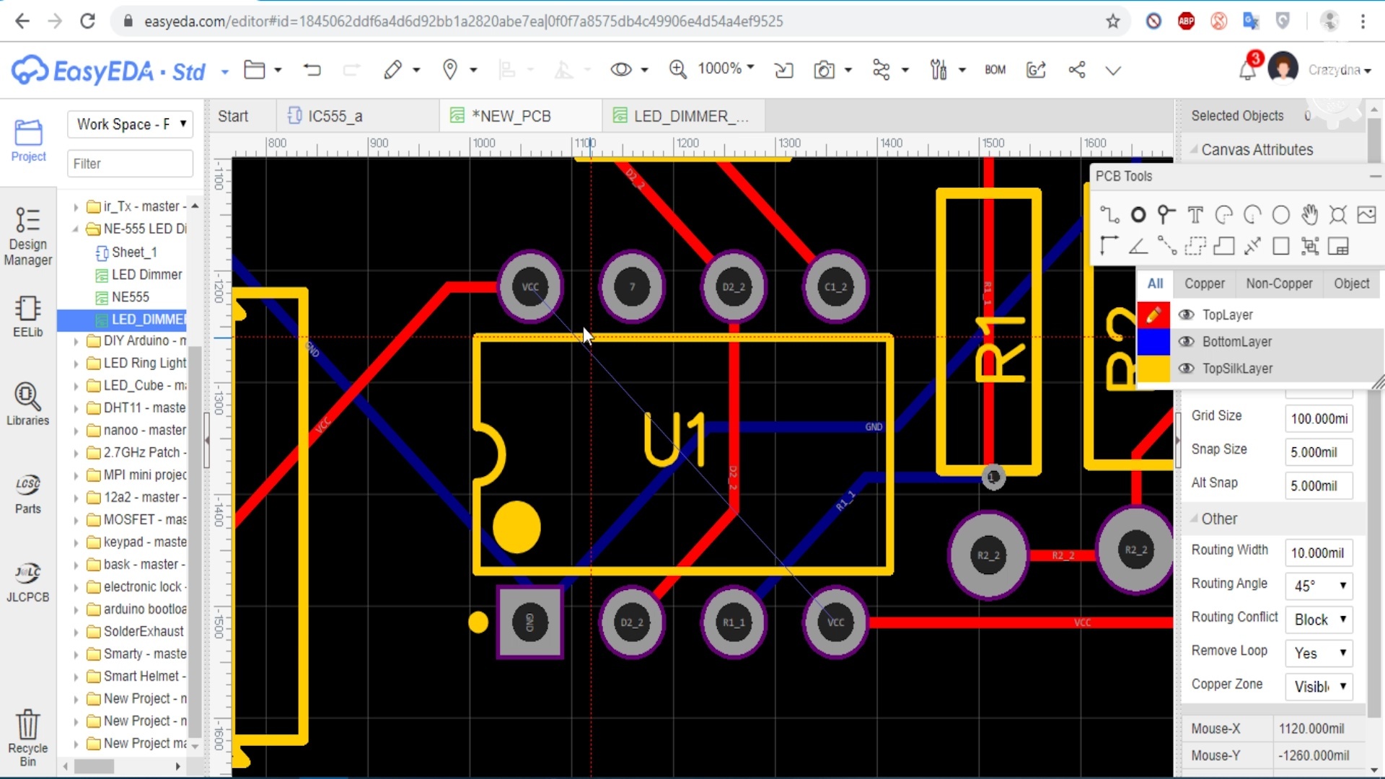Open the Project sidebar panel

point(28,141)
